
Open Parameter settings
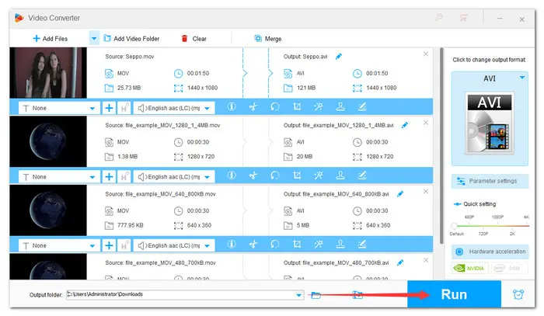click(x=490, y=181)
